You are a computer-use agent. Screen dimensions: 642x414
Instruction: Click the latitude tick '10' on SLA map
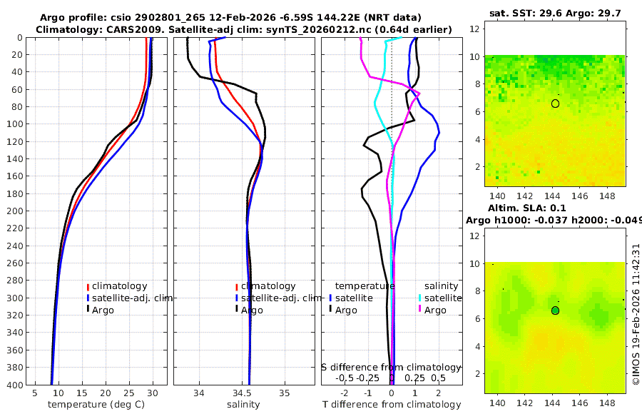(x=474, y=263)
